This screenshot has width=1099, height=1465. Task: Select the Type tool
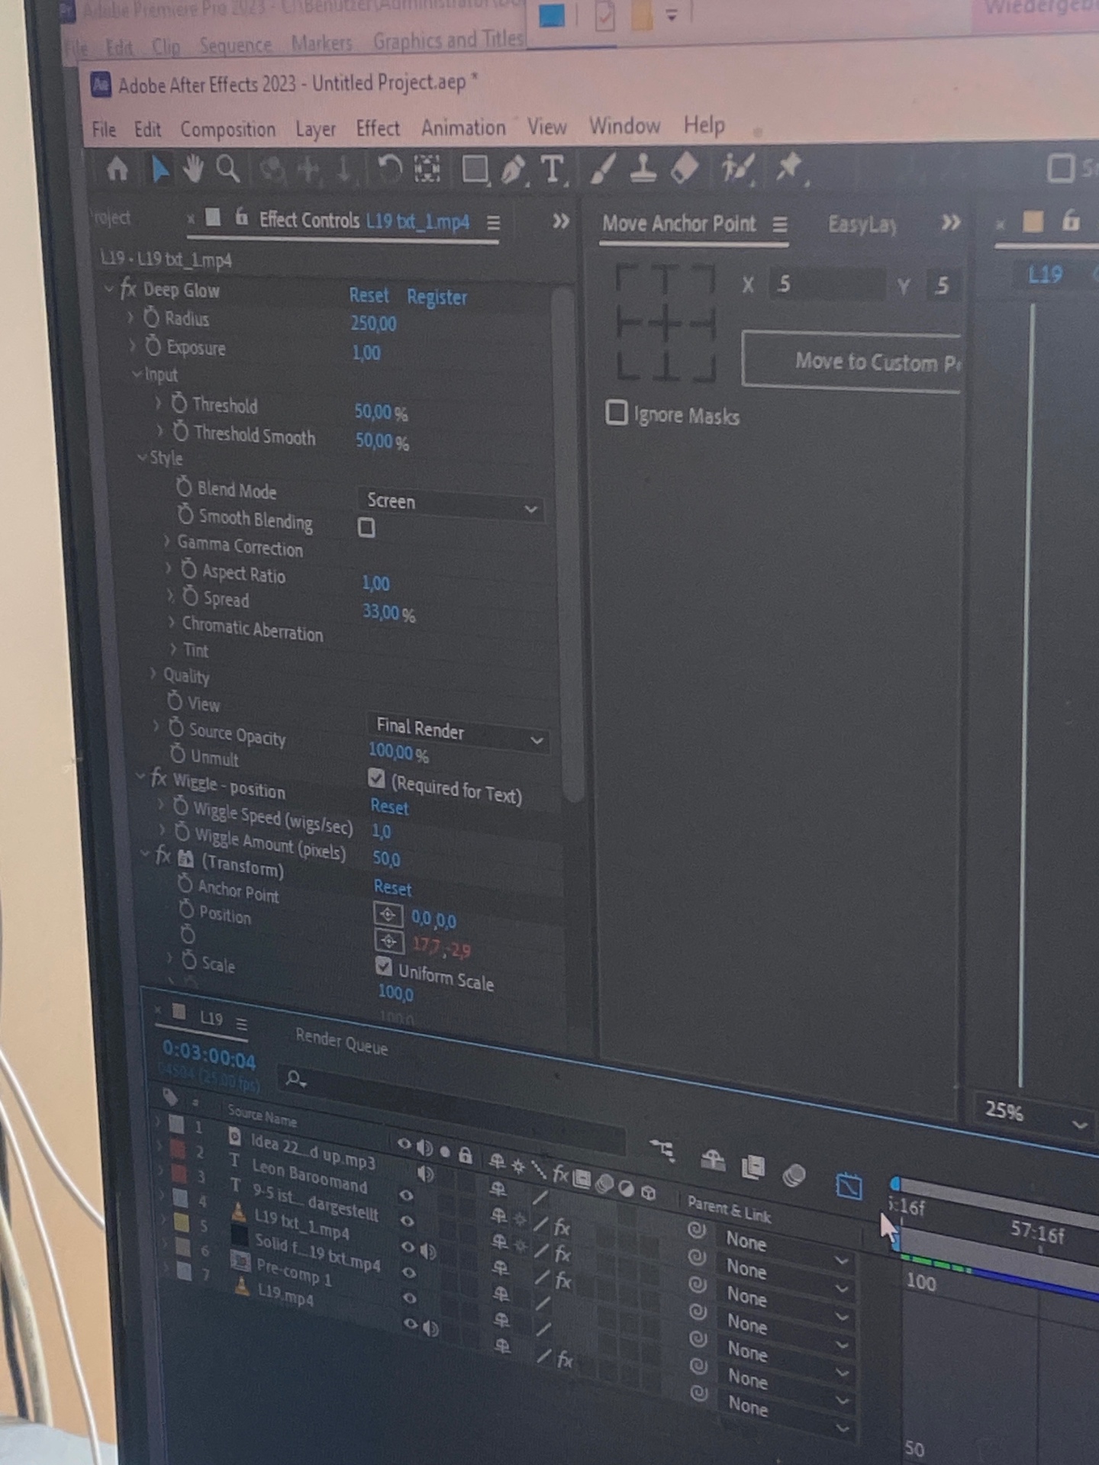pos(552,169)
